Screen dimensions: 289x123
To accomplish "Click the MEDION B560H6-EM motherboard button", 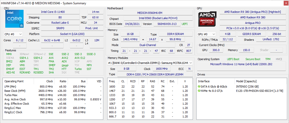I will click(150, 13).
